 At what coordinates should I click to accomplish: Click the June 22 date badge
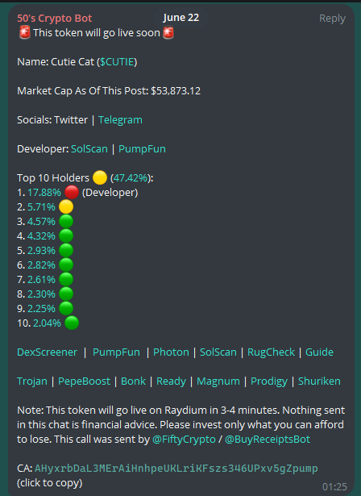[x=180, y=18]
